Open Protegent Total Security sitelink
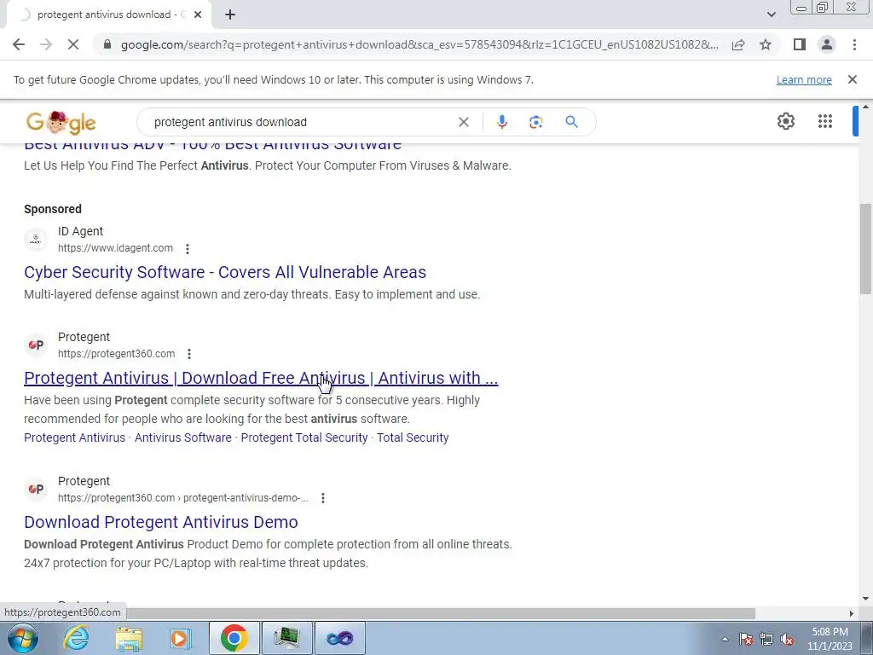 [304, 438]
